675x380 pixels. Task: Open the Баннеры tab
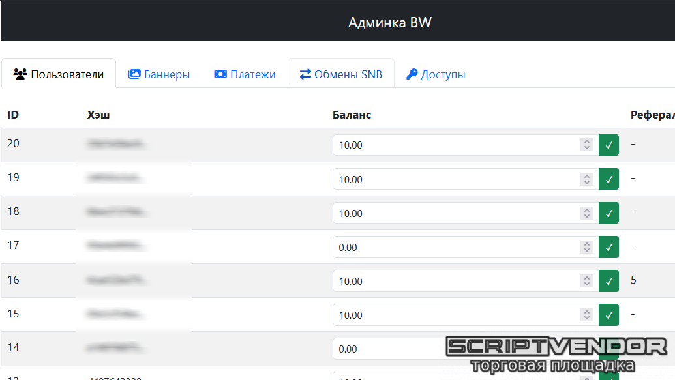[159, 74]
